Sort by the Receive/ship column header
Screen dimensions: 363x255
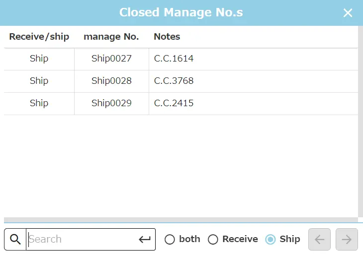(39, 37)
